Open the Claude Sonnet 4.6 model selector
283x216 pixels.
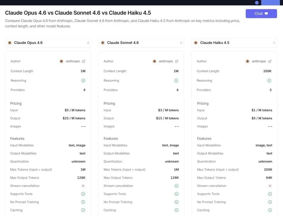(x=141, y=43)
